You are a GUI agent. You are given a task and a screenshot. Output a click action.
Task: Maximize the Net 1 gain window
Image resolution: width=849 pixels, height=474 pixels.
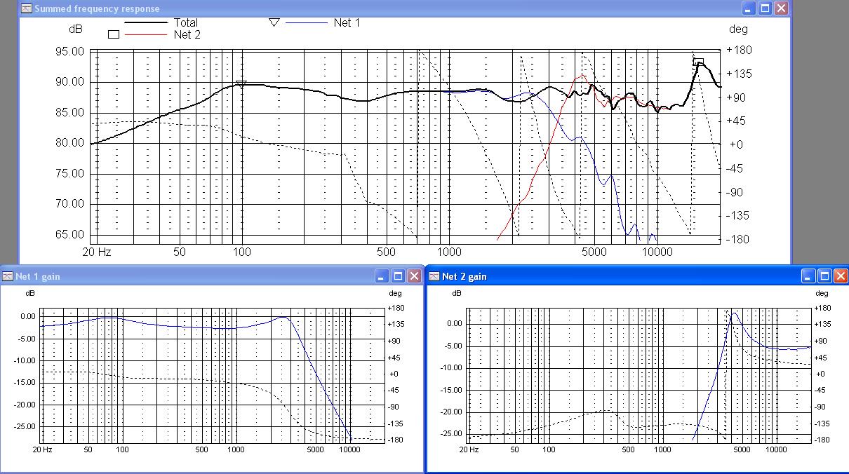399,276
